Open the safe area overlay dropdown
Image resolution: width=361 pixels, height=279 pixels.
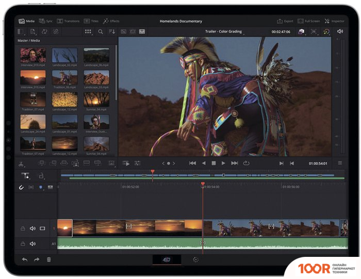(314, 32)
